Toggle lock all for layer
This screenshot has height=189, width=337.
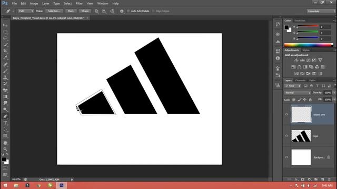[310, 100]
